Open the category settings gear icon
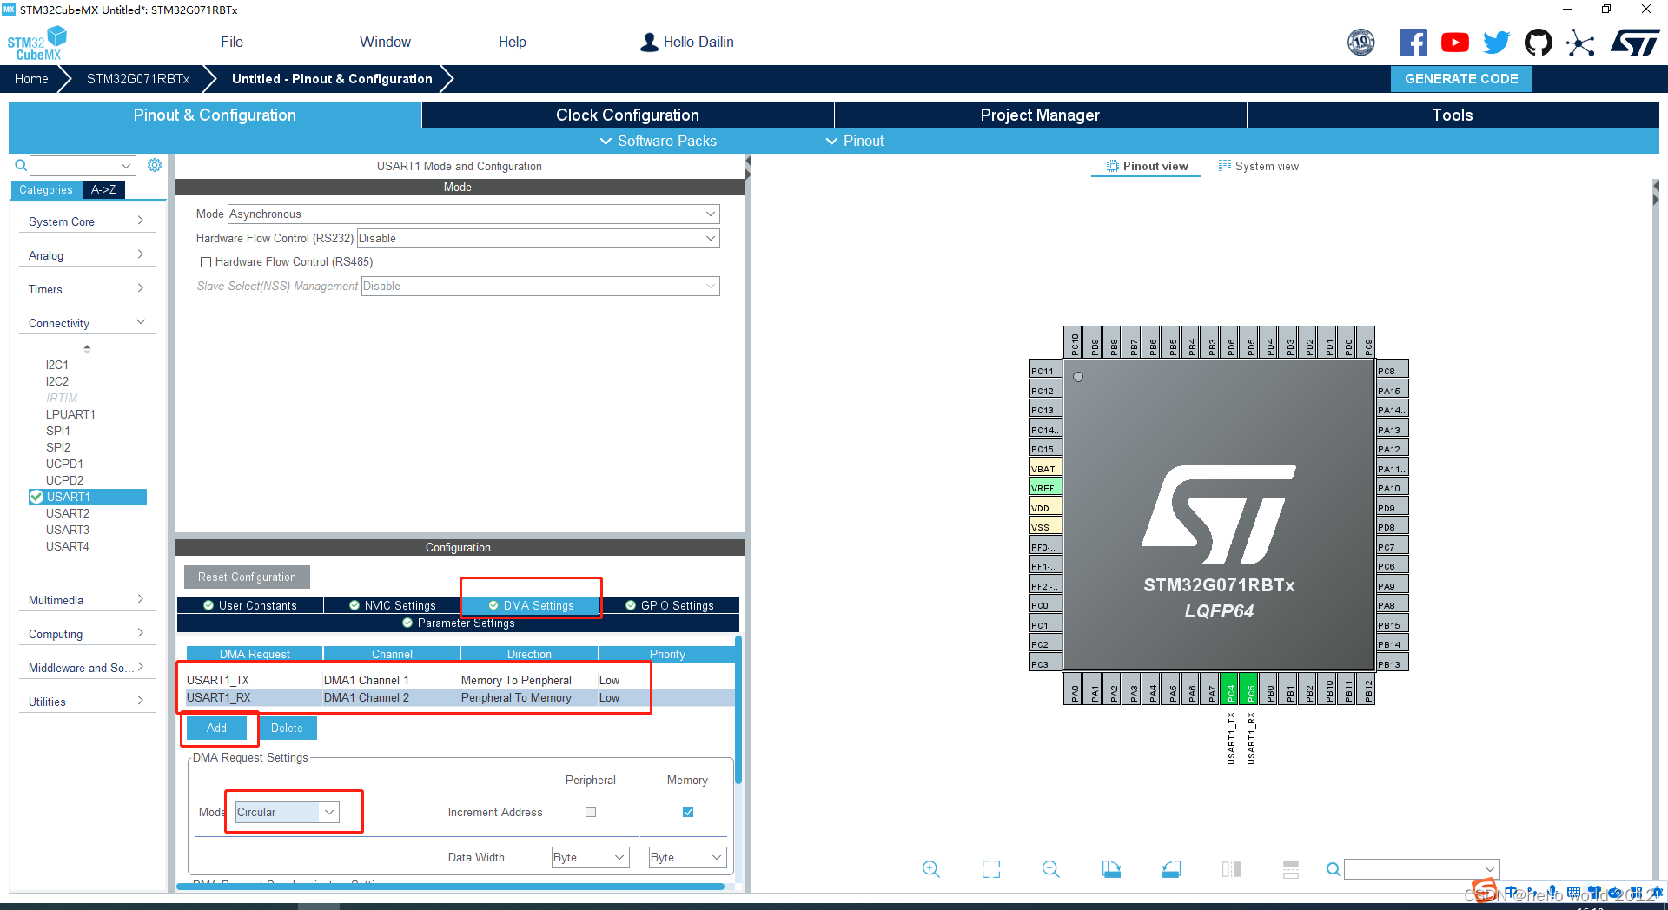 point(155,165)
